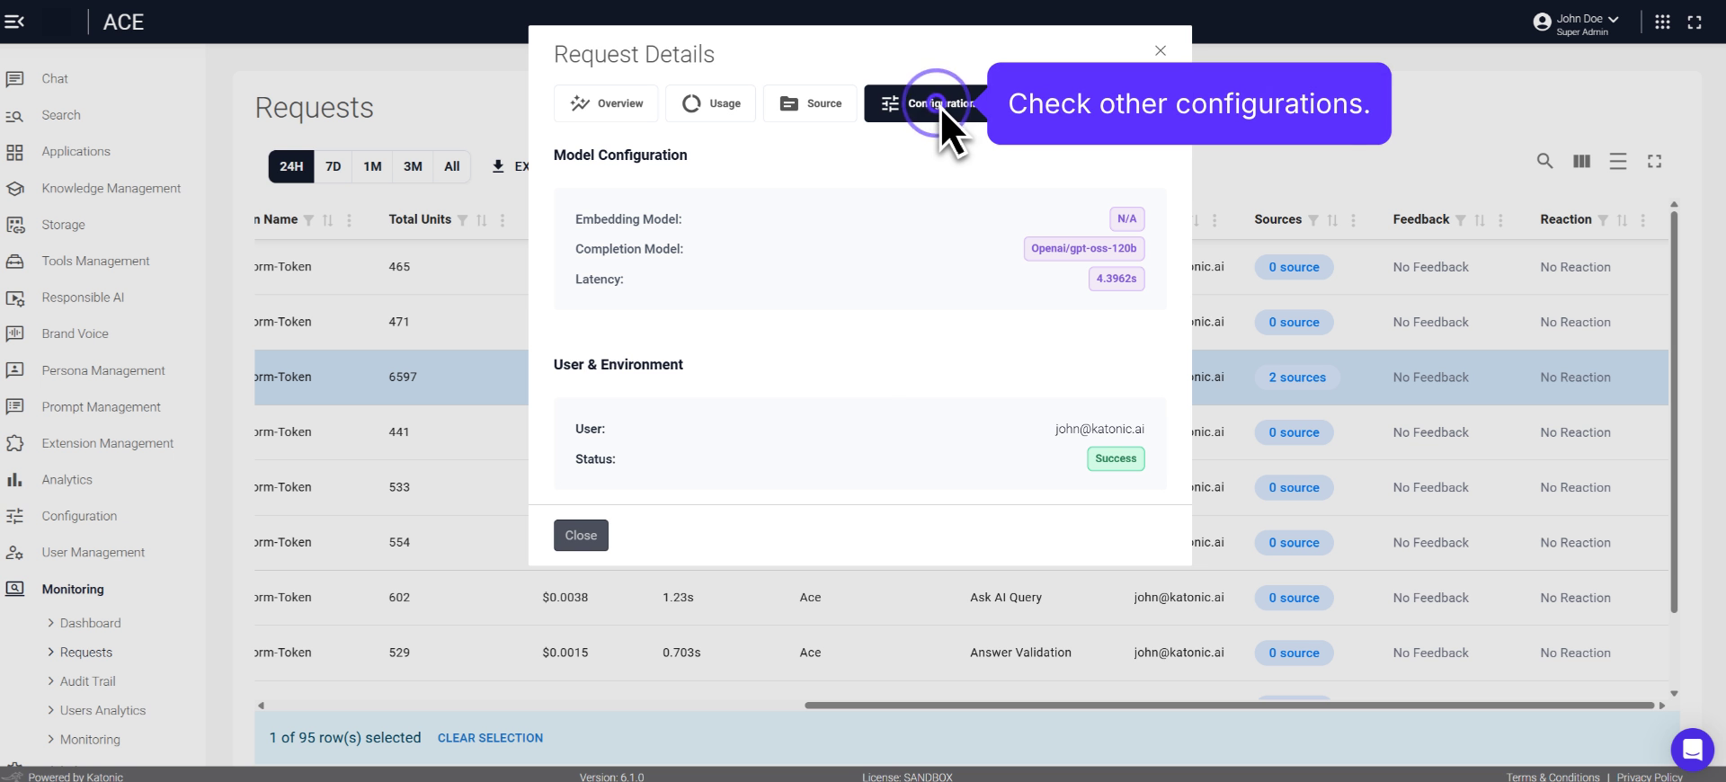The height and width of the screenshot is (782, 1726).
Task: Open the Monitoring menu label
Action: (x=73, y=590)
